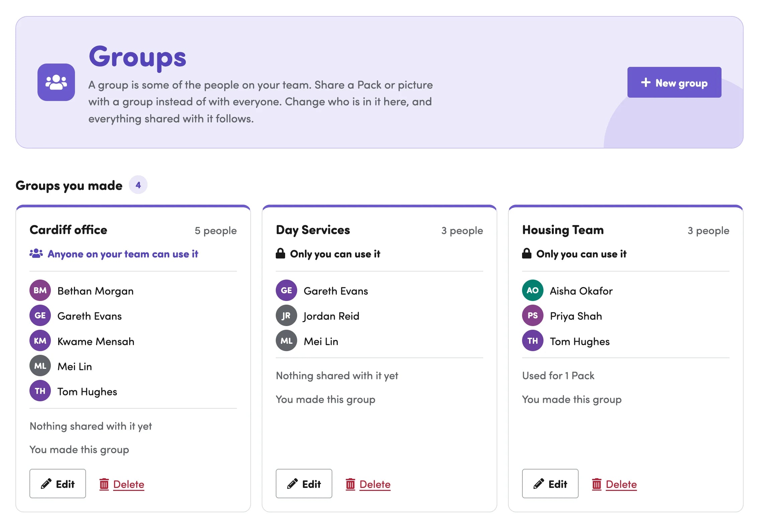The image size is (759, 520).
Task: Click the name Priya Shah
Action: click(x=576, y=316)
